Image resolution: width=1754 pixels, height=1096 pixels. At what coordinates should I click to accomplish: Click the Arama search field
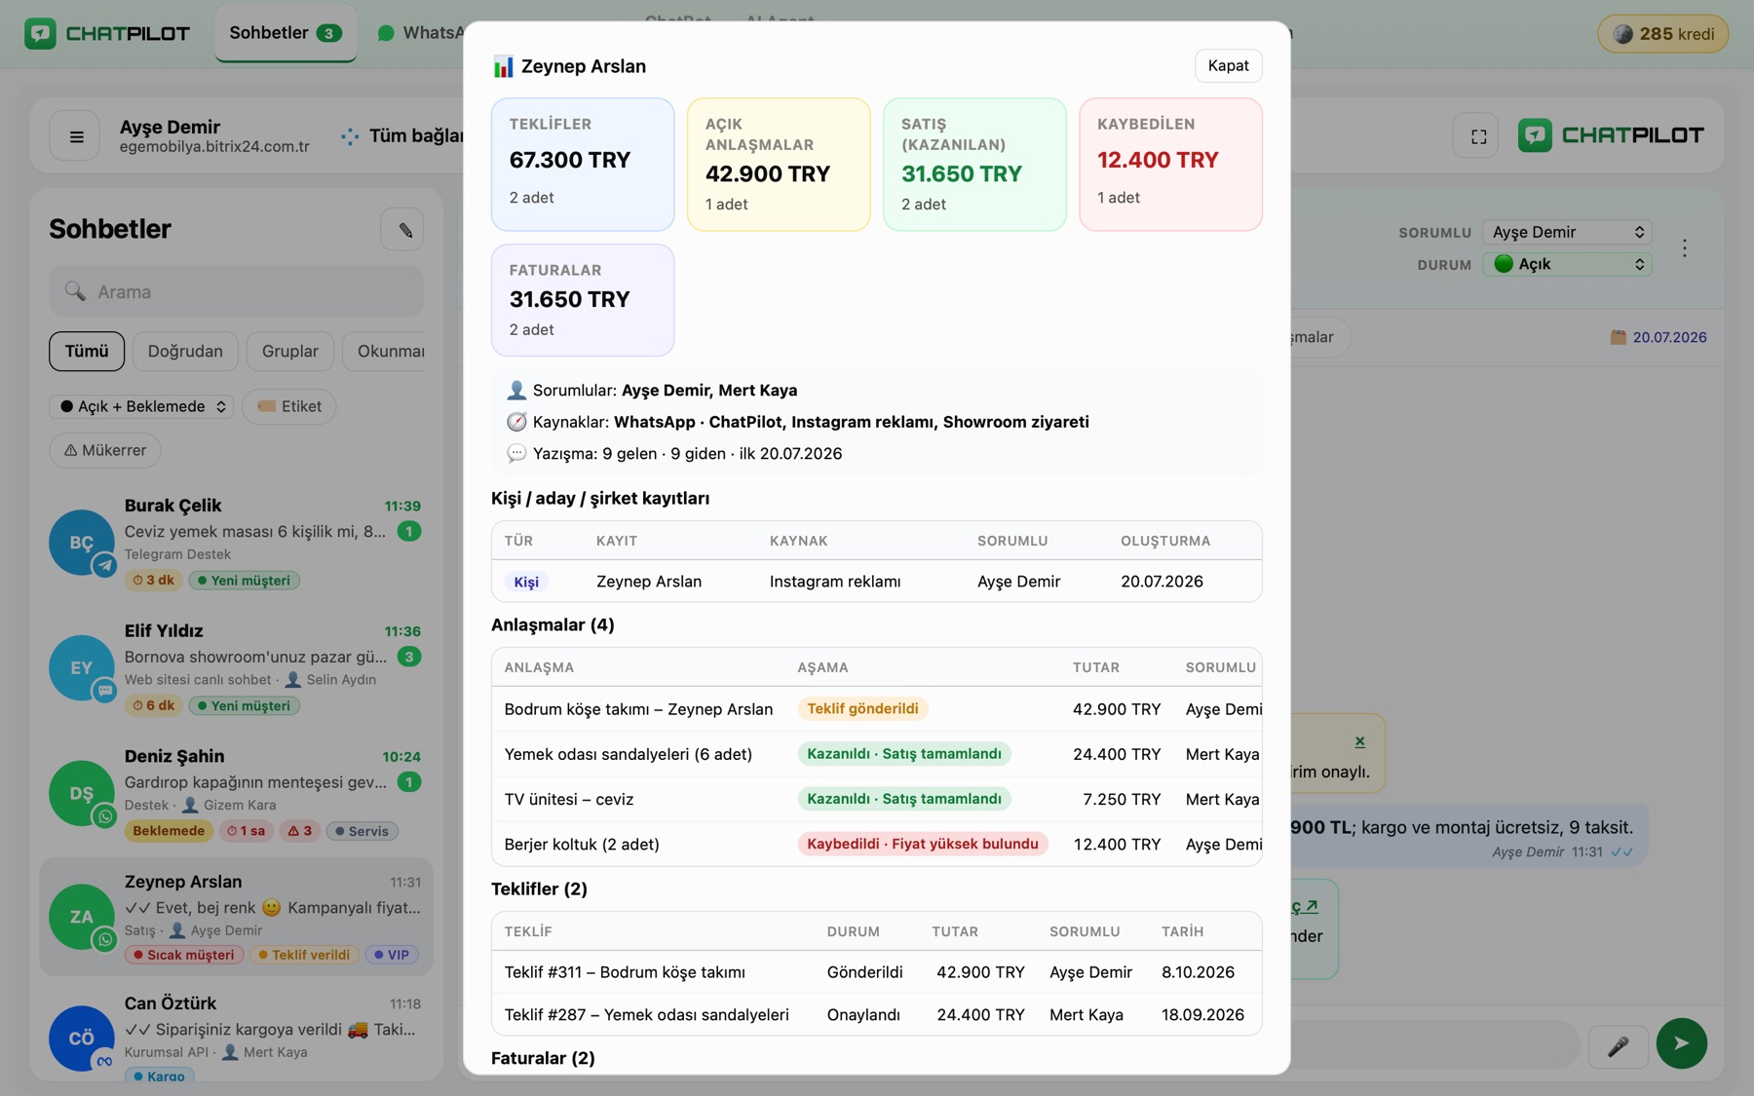click(x=236, y=291)
